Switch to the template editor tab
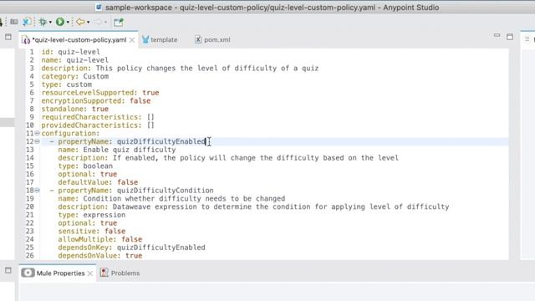The width and height of the screenshot is (535, 301). (x=160, y=39)
